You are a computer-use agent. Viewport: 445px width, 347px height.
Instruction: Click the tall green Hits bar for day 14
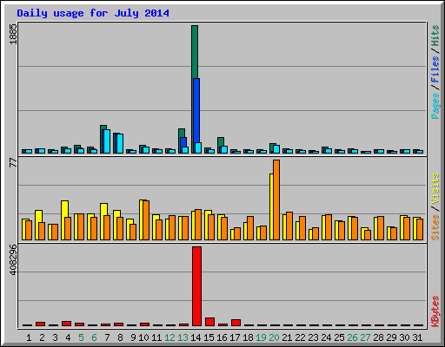click(x=195, y=52)
